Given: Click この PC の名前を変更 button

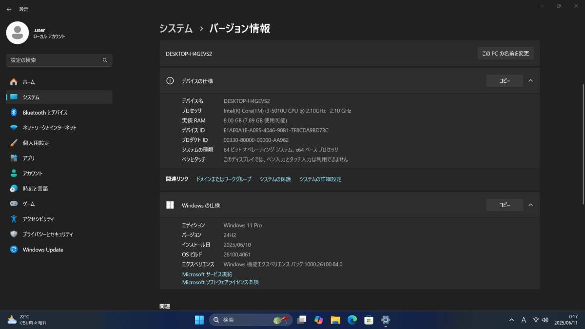Looking at the screenshot, I should [x=505, y=54].
